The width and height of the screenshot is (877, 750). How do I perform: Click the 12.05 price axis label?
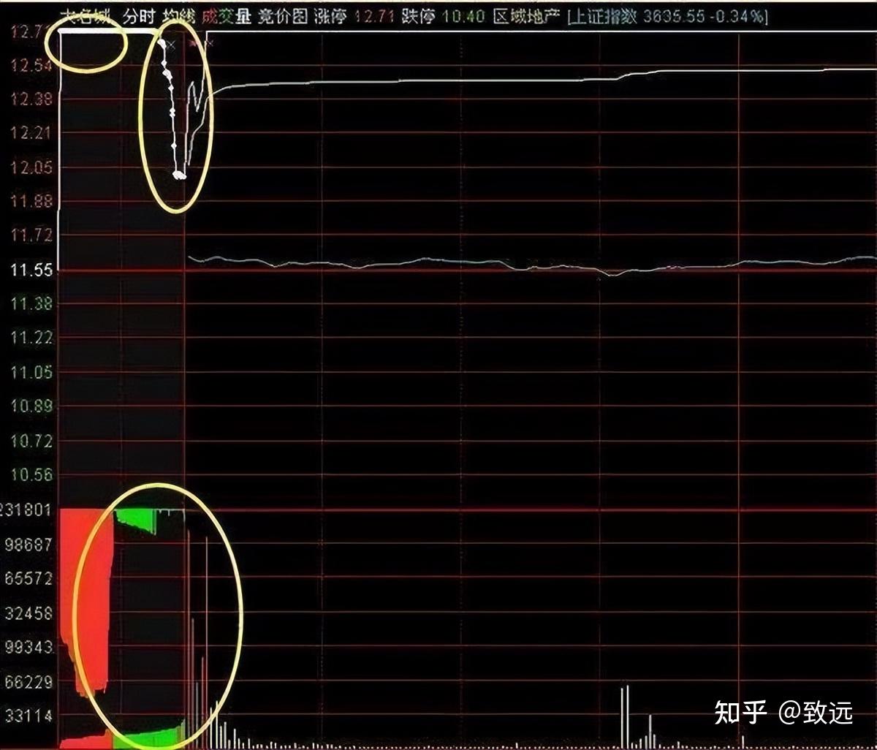pos(31,167)
